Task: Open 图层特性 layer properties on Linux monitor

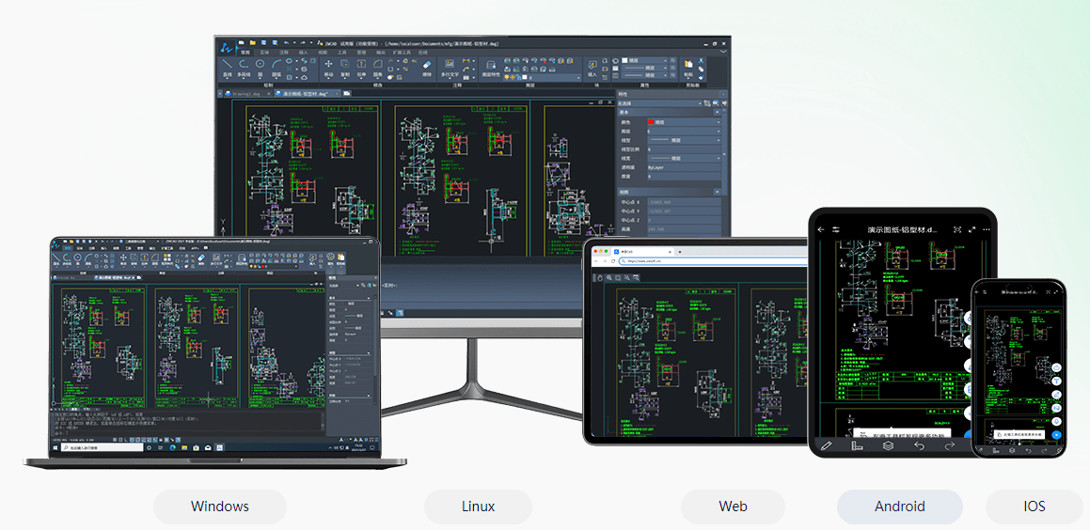Action: (491, 70)
